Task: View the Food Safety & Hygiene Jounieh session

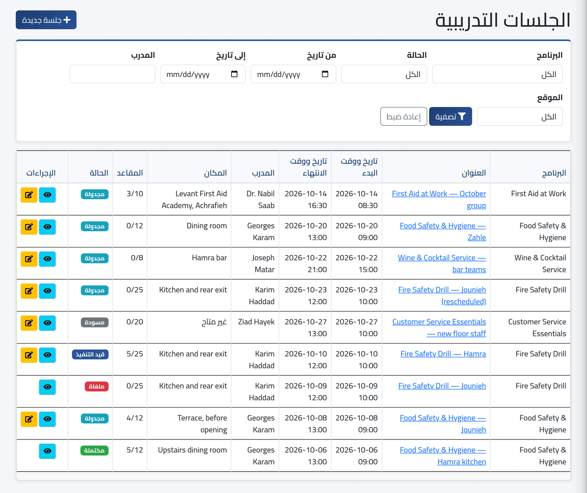Action: [47, 419]
